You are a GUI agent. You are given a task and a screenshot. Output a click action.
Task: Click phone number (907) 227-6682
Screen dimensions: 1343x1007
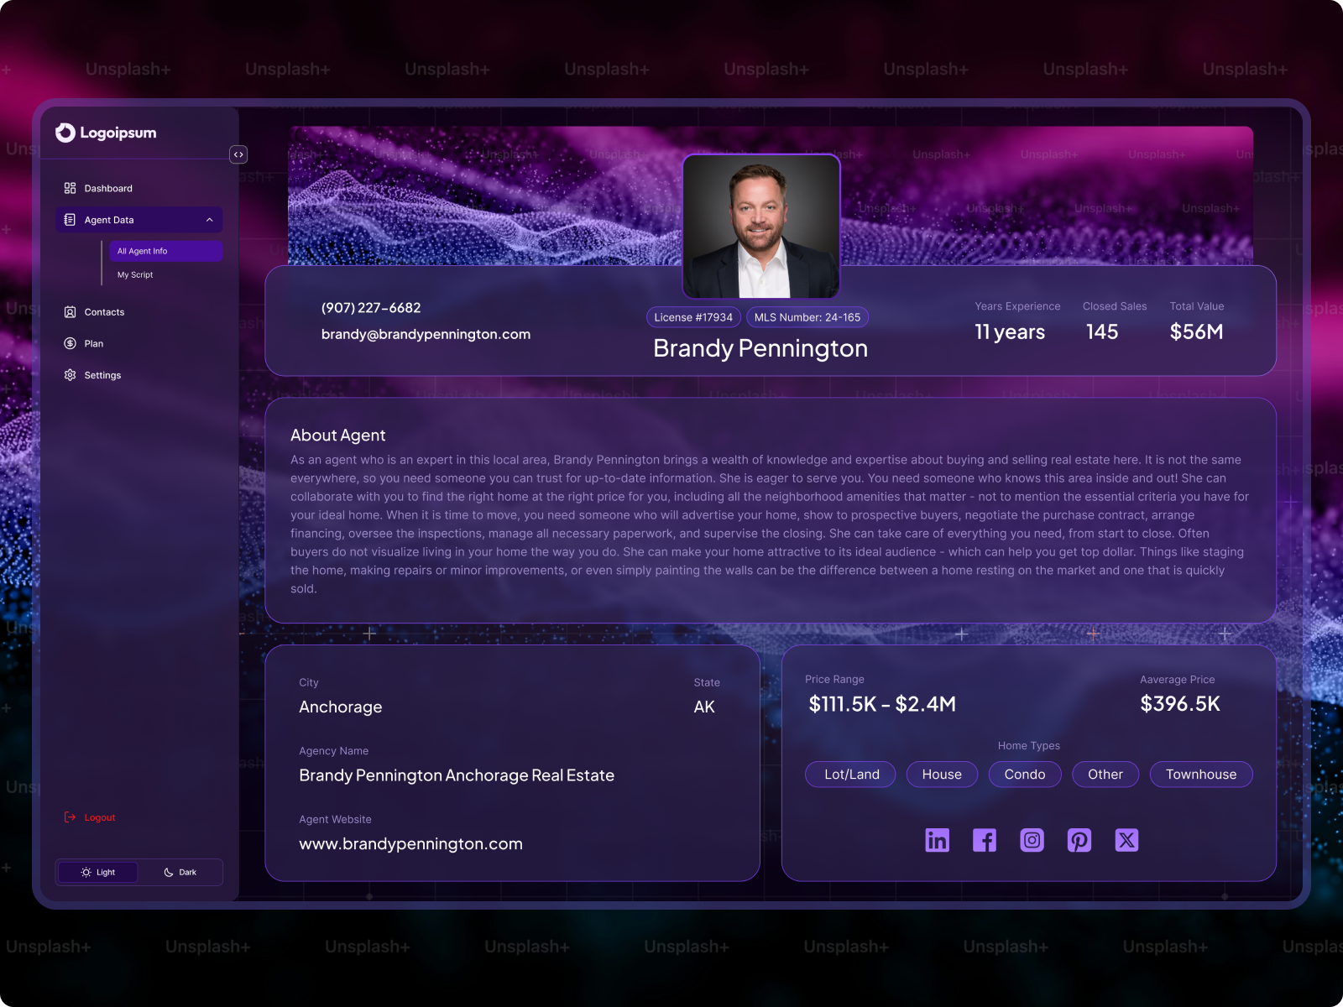(x=371, y=308)
